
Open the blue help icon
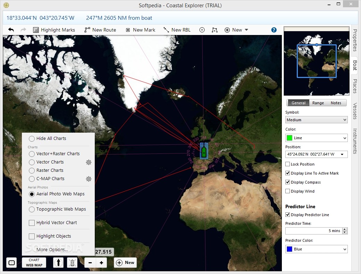(x=274, y=30)
